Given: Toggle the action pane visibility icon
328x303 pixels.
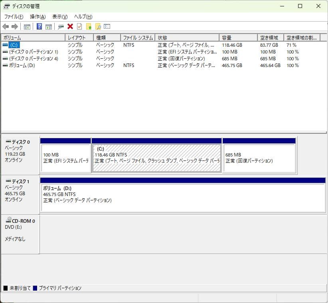Looking at the screenshot, I should (48, 27).
